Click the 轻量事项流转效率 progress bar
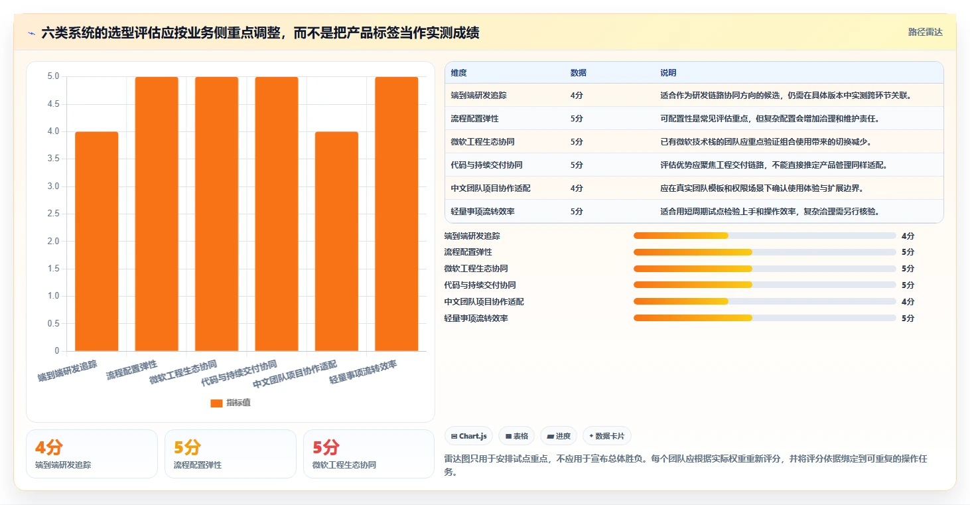Screen dimensions: 970x505 (x=765, y=318)
